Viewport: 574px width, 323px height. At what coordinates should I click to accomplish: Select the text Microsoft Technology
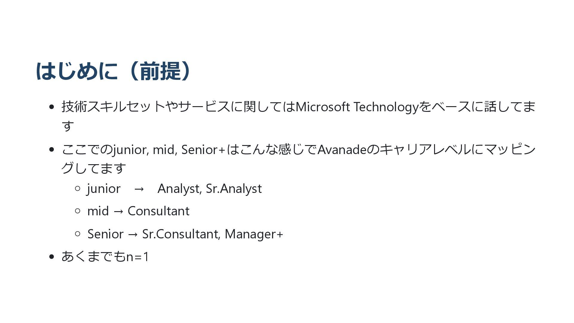coord(357,107)
